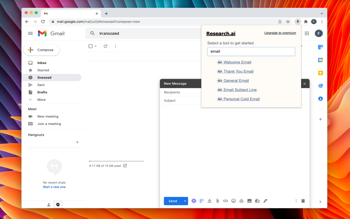Go back to the previous page
350x219 pixels.
pyautogui.click(x=27, y=22)
